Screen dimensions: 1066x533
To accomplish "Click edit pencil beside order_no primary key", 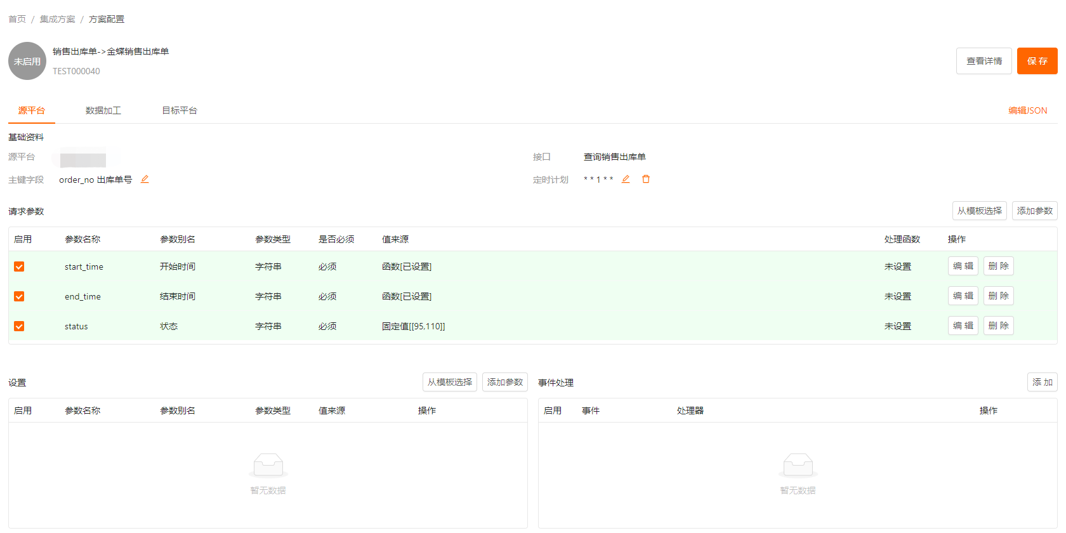I will pos(145,180).
